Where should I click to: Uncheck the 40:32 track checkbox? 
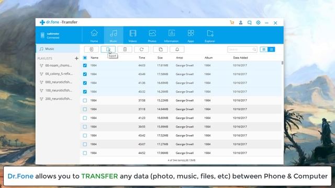85,92
